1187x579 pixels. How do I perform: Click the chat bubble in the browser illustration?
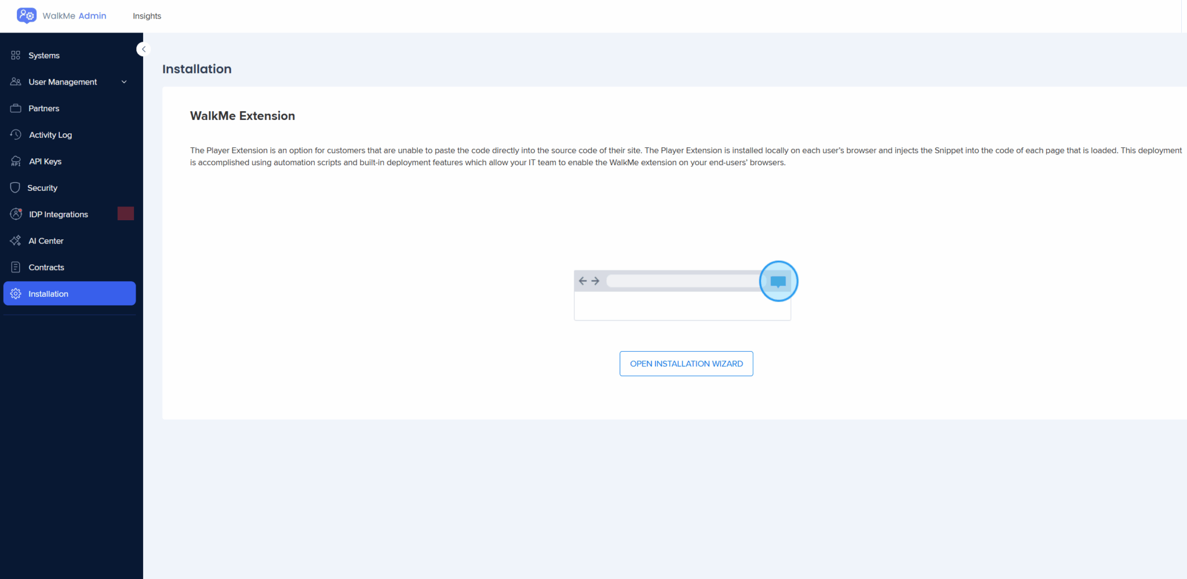(x=778, y=281)
